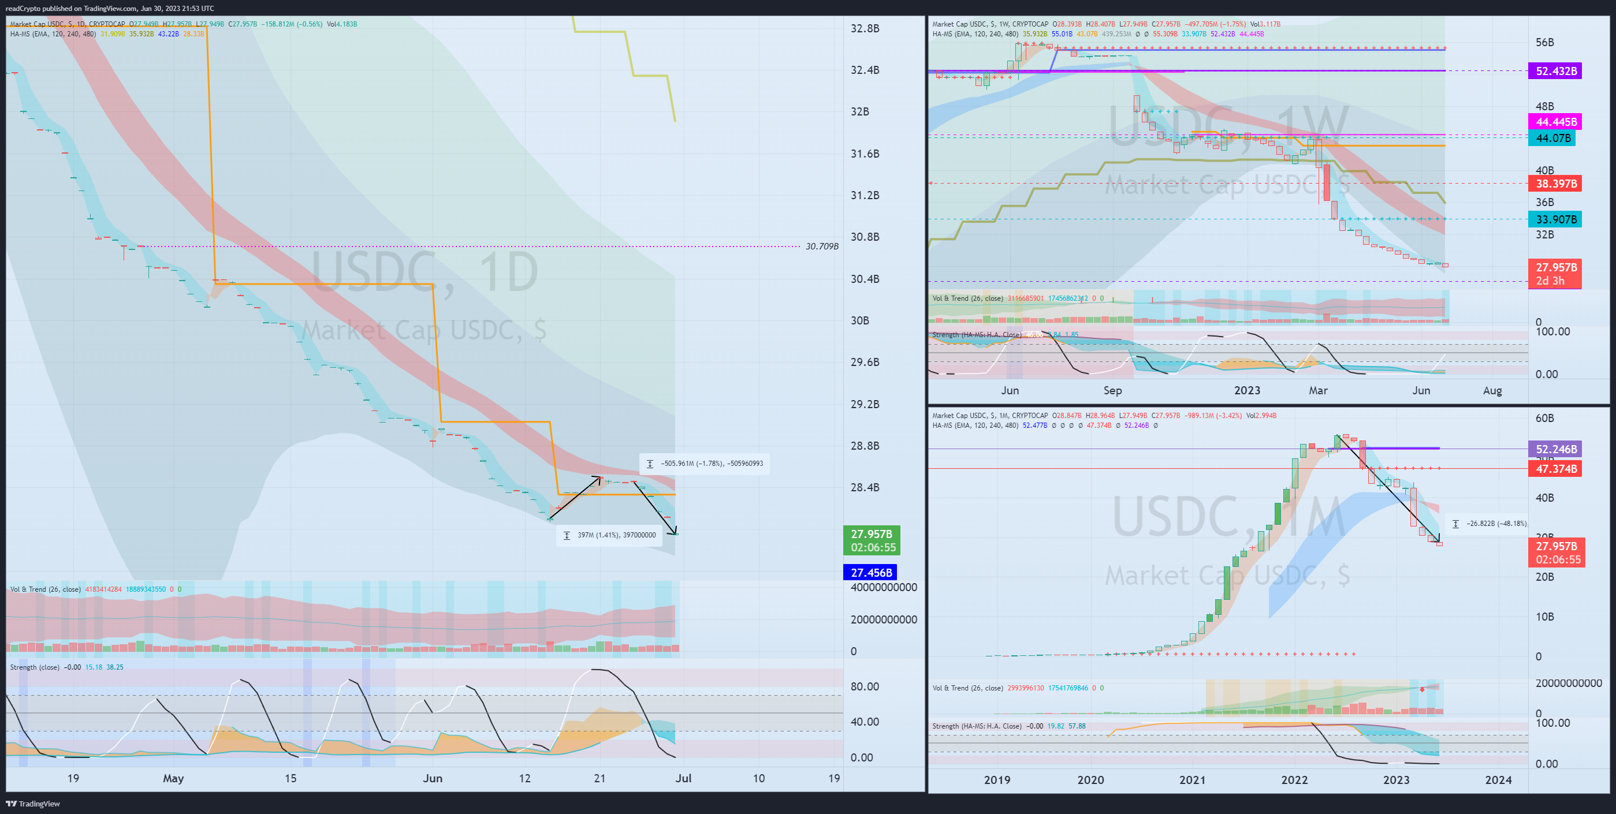
Task: Select the -505.961M (-1.78%) measurement label
Action: click(x=705, y=464)
